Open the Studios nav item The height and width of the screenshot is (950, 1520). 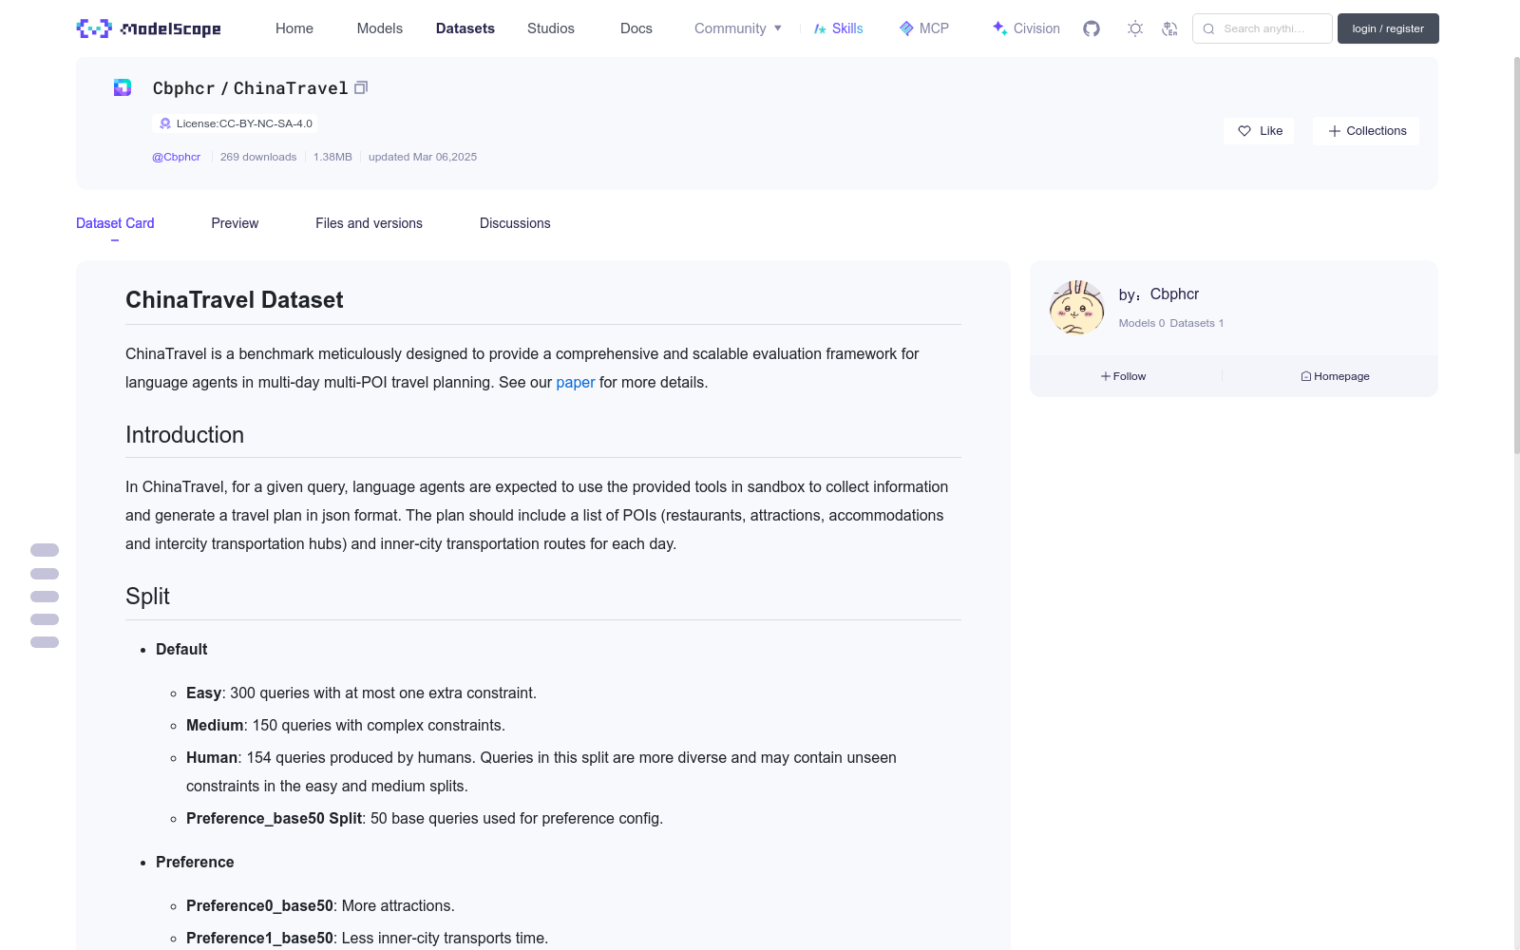(x=551, y=28)
